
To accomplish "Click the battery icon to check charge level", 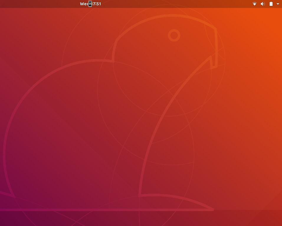I will 270,4.
